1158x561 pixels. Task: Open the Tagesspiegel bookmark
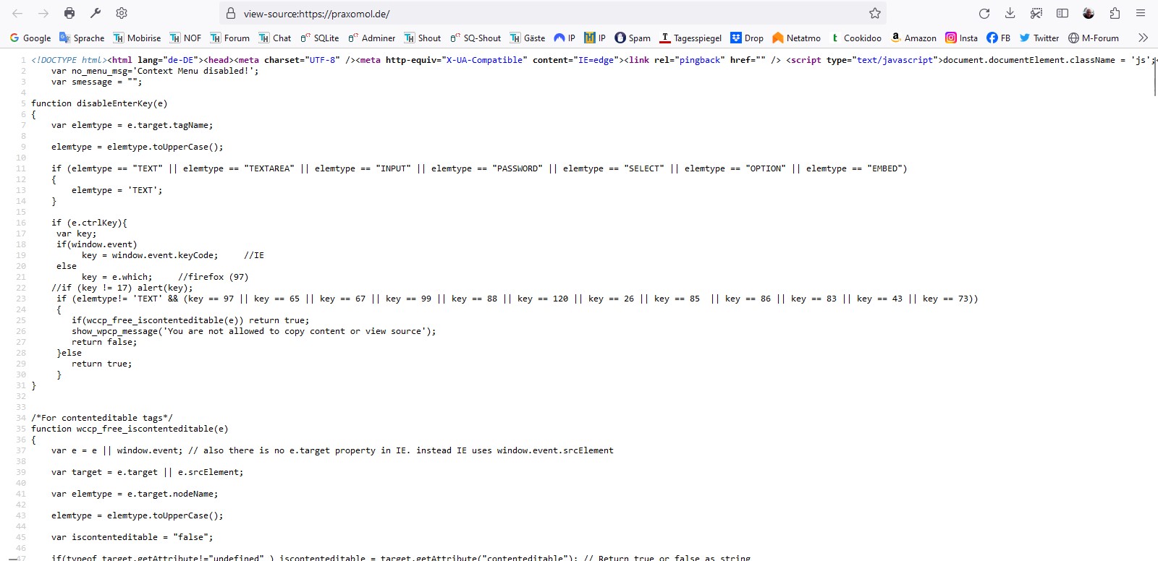click(x=690, y=38)
